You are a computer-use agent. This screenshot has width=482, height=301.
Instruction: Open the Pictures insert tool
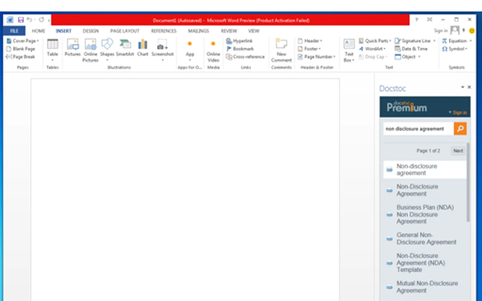point(73,48)
